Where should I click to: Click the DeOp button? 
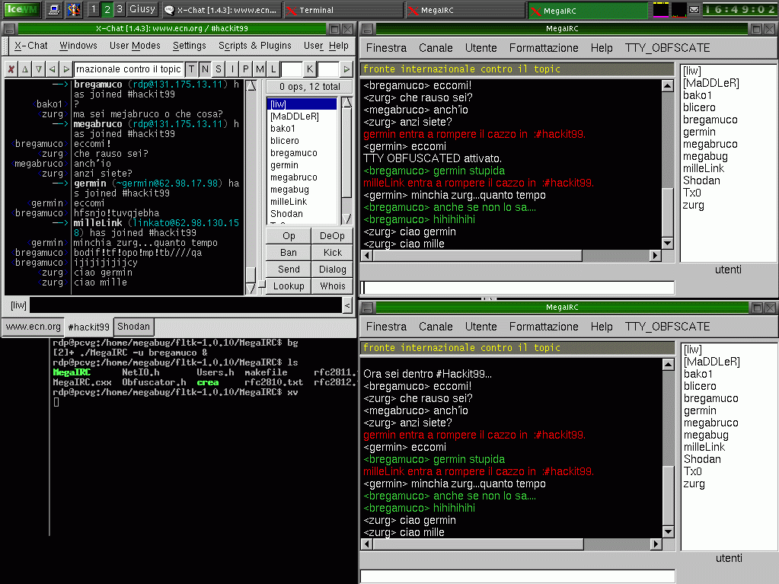pos(332,236)
